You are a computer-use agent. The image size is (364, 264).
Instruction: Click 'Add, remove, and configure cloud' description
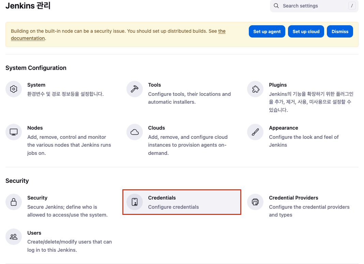pyautogui.click(x=188, y=145)
